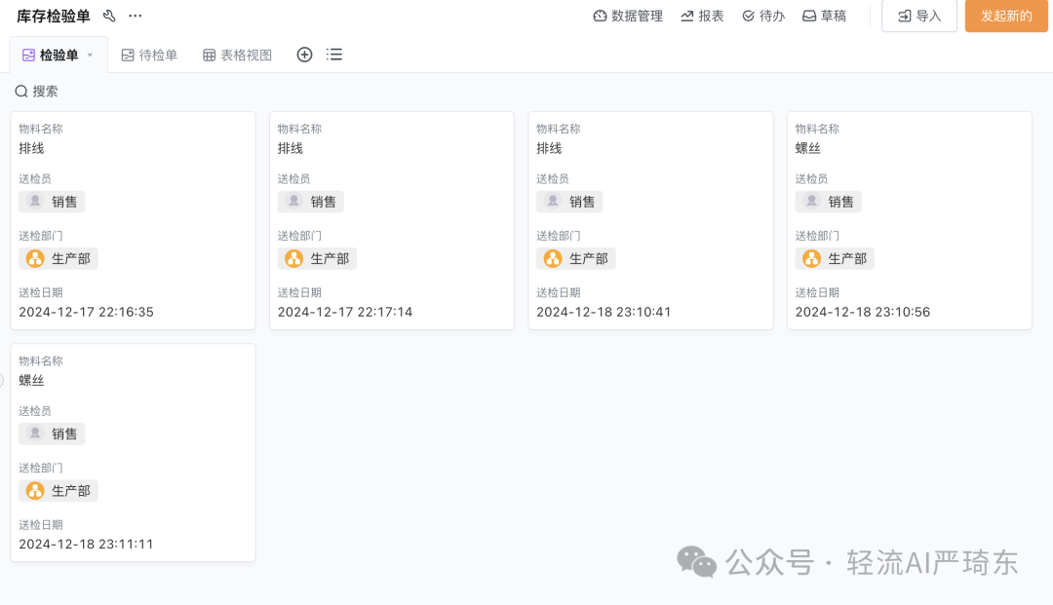Click the 销售 tag on the last 螺丝 card
This screenshot has height=605, width=1053.
coord(52,433)
